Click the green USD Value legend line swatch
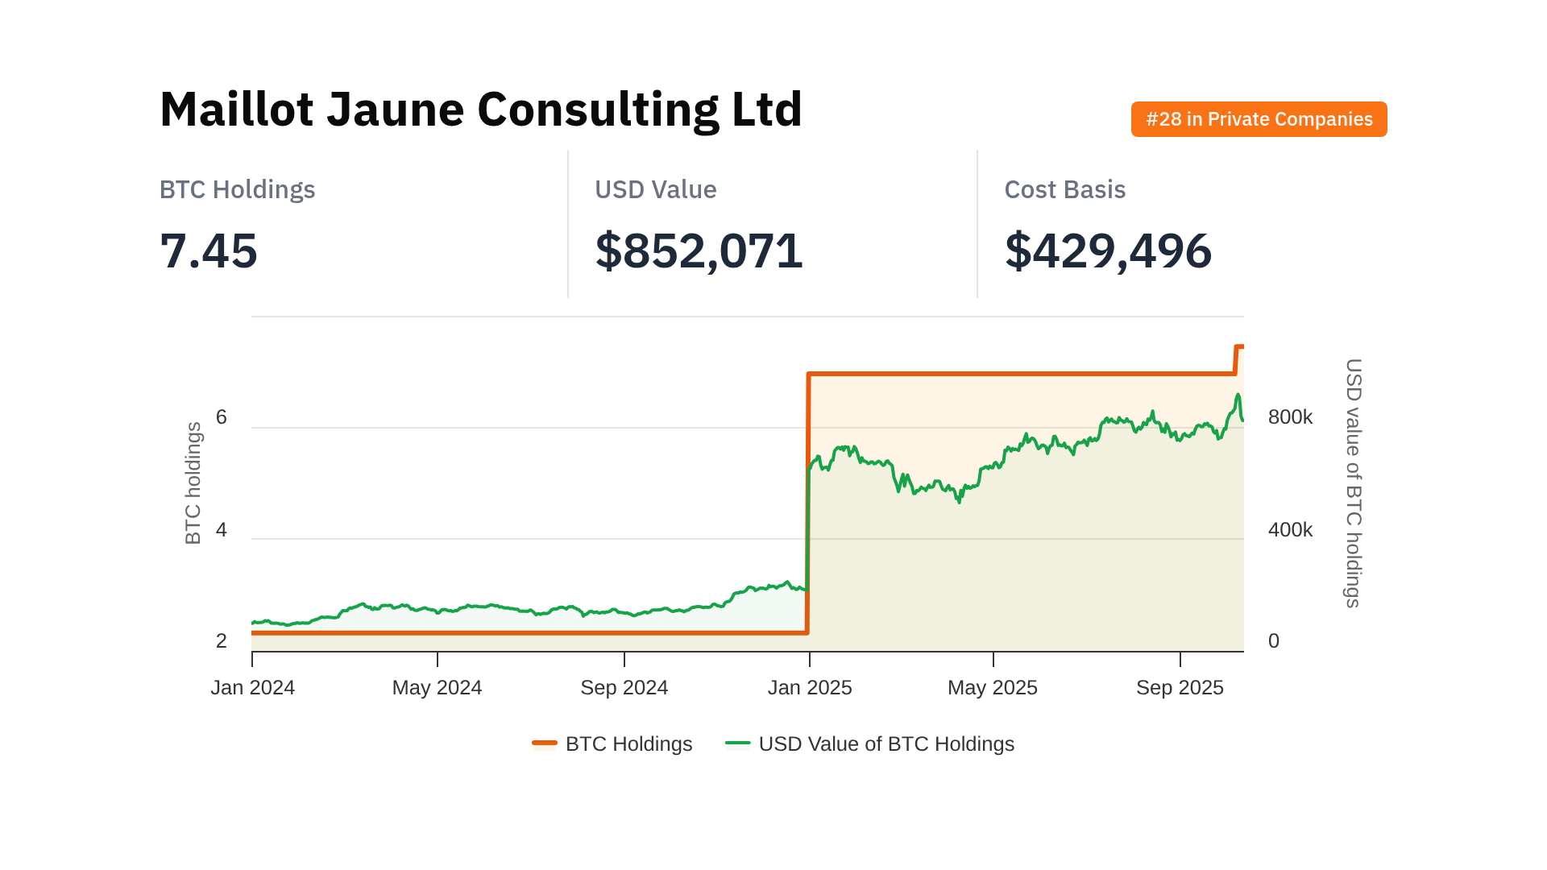 tap(737, 743)
